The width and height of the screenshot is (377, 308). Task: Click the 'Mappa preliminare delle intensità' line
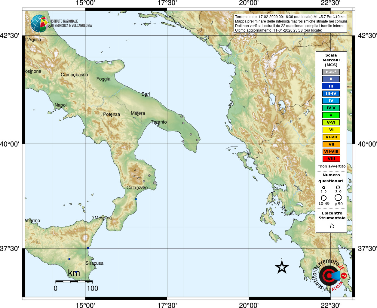[291, 21]
